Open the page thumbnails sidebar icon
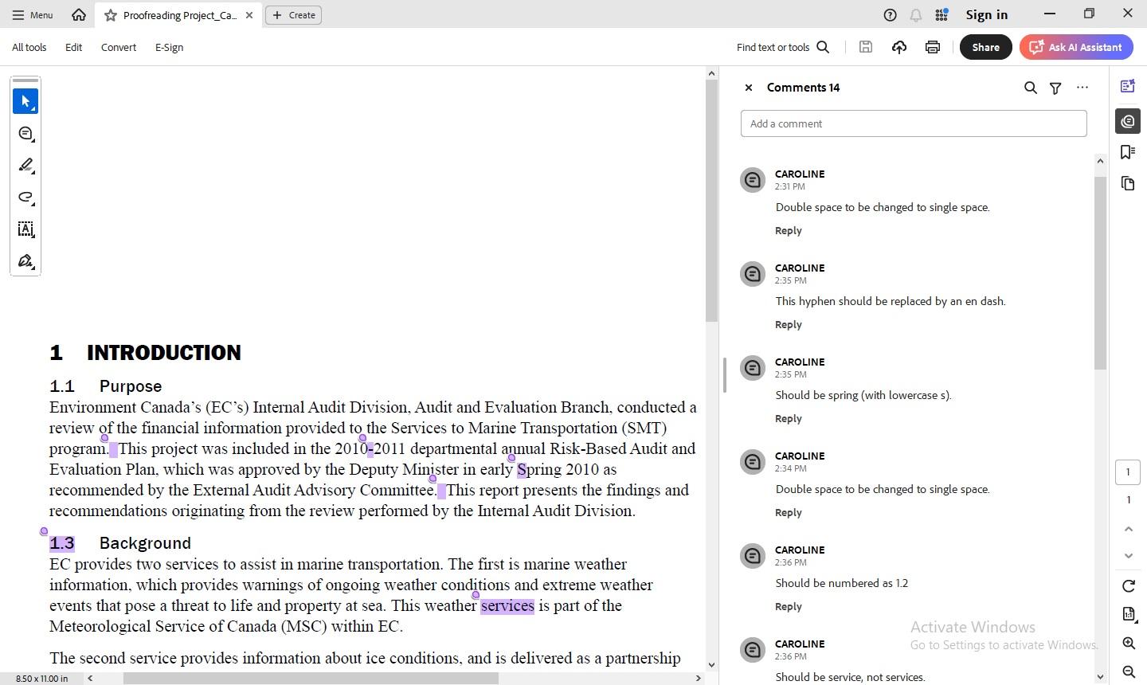Viewport: 1147px width, 685px height. (1128, 183)
